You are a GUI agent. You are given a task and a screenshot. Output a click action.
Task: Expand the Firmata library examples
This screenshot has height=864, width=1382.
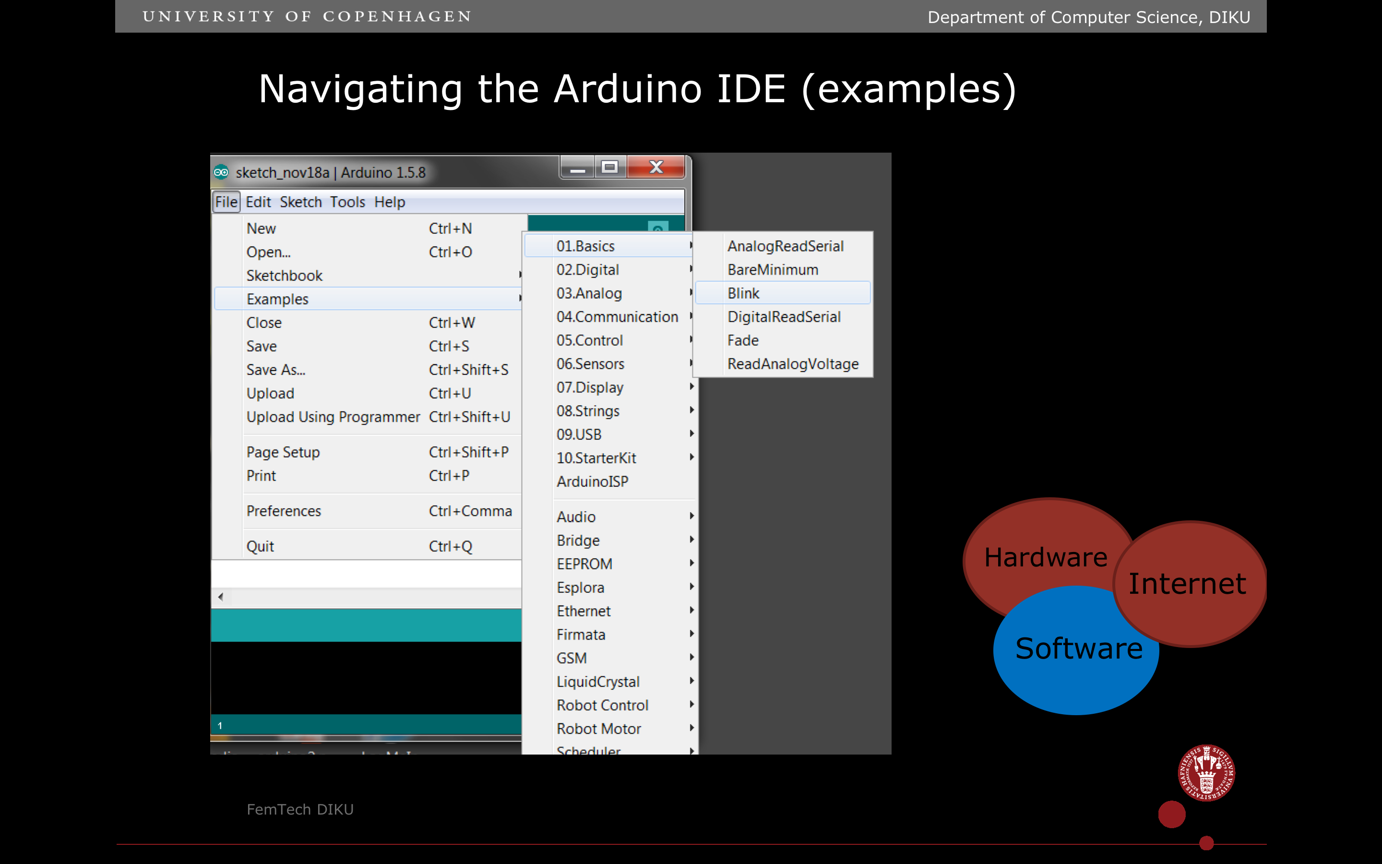point(609,635)
